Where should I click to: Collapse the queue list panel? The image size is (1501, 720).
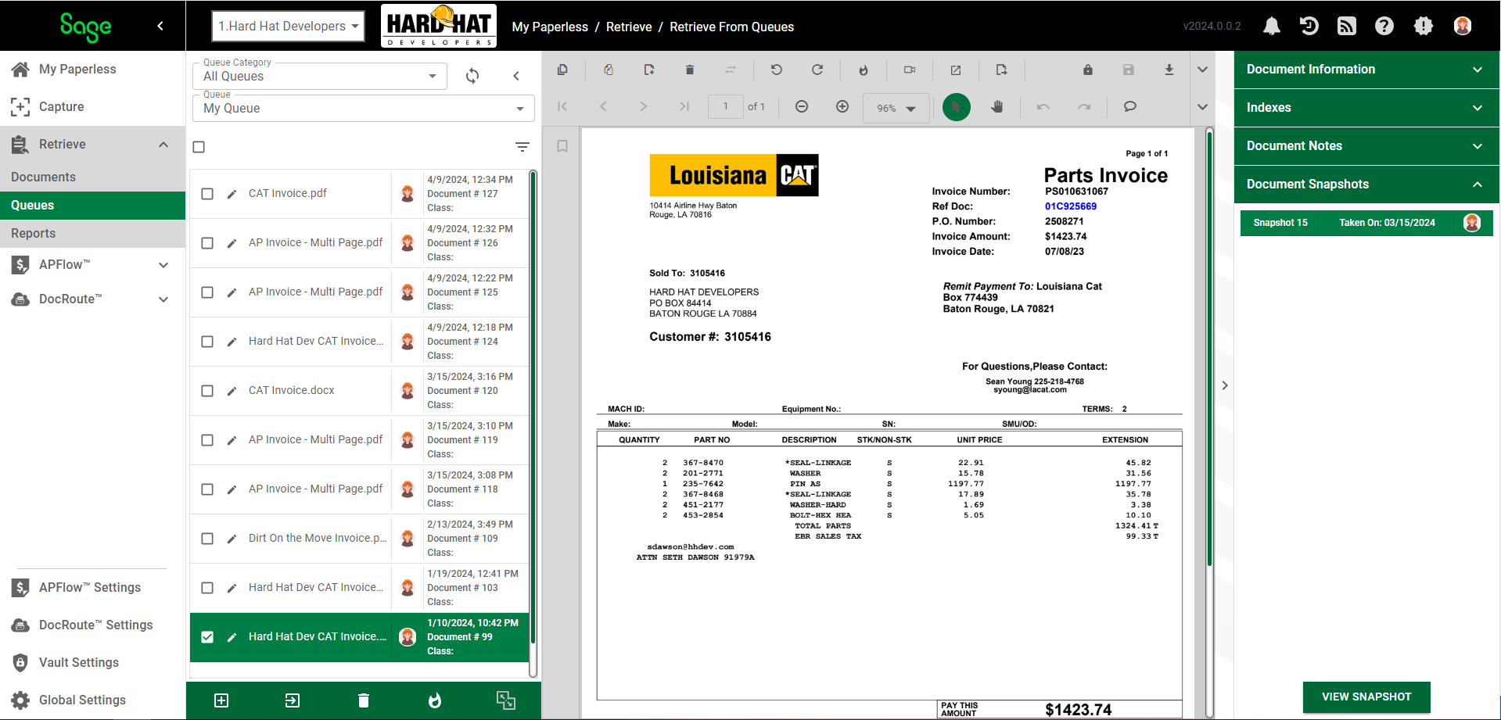[516, 76]
